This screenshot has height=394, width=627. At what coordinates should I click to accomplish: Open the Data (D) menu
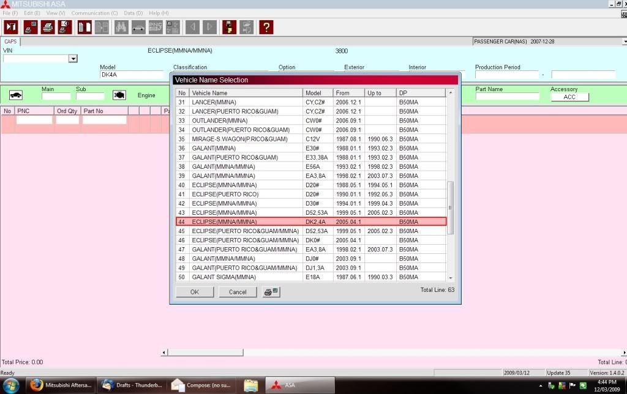pos(133,13)
